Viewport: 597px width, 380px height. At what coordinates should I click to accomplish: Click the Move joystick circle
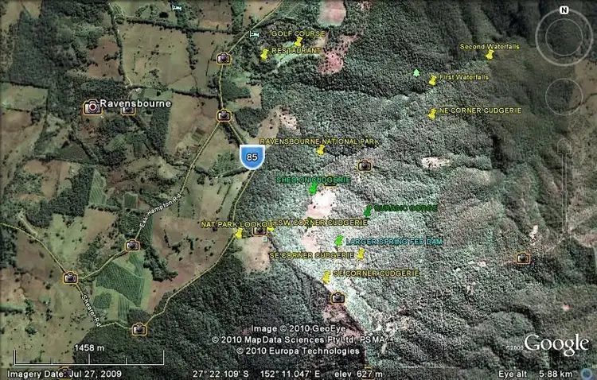pos(564,97)
